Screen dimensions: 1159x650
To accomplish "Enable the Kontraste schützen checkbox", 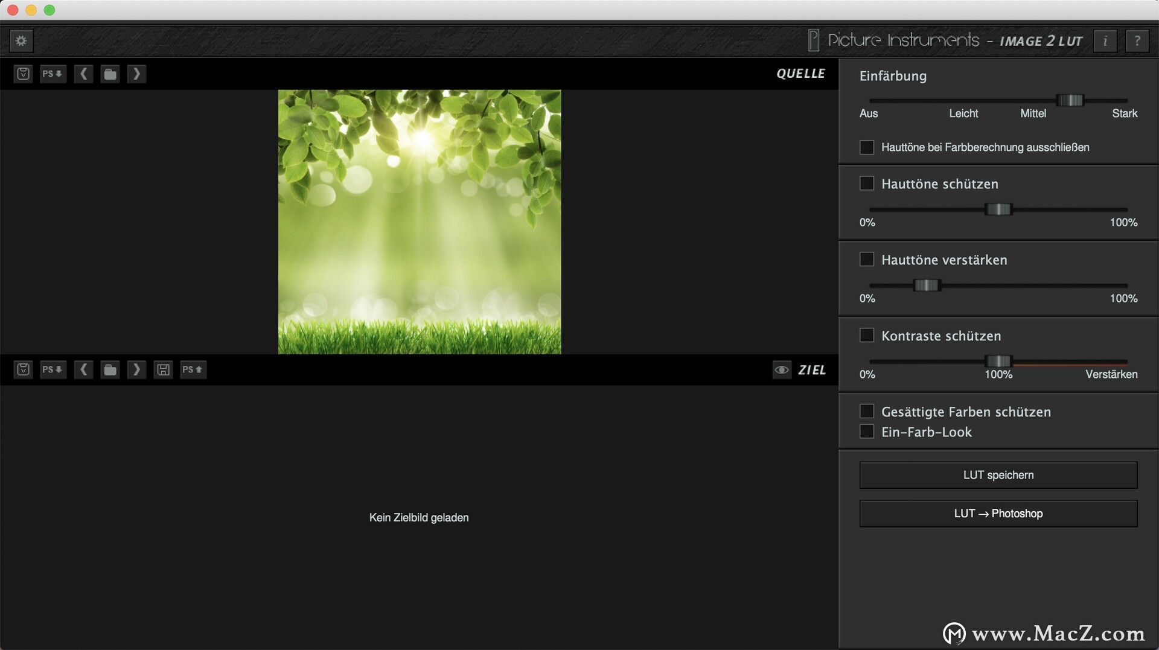I will coord(867,336).
